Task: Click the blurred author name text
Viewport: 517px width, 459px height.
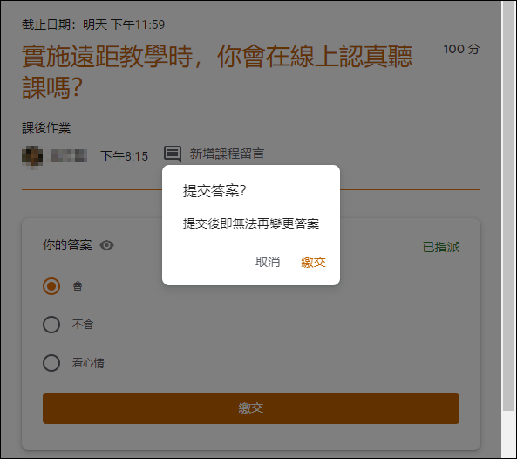Action: pyautogui.click(x=69, y=155)
